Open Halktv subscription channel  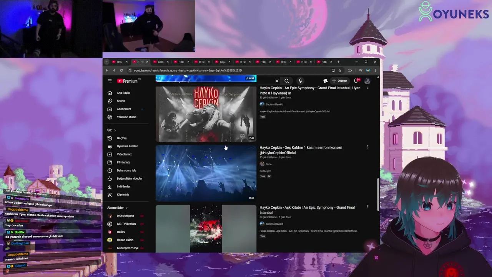pos(125,232)
